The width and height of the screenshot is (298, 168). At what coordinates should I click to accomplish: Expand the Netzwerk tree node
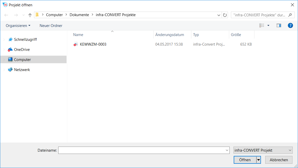tap(4, 70)
